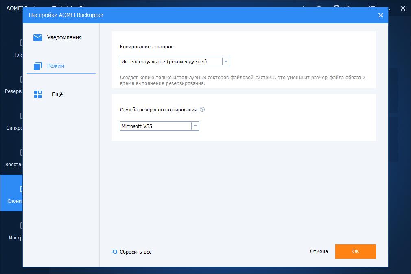Switch to the Уведомления tab label
The image size is (411, 274).
(64, 37)
